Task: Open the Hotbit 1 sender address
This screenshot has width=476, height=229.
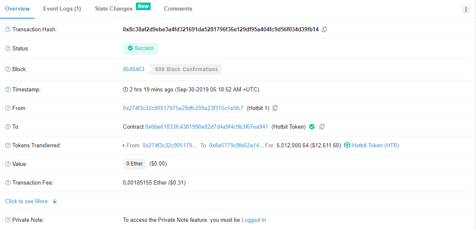Action: point(183,108)
